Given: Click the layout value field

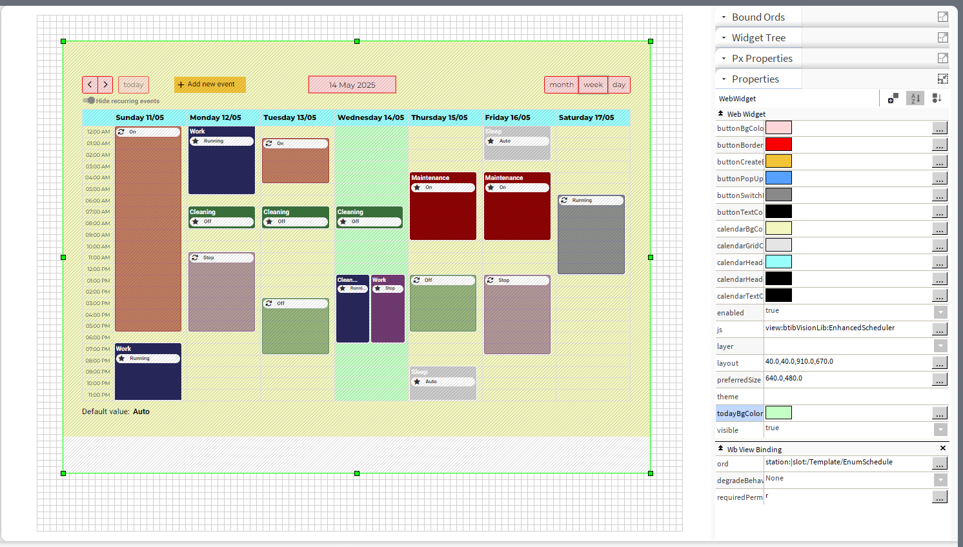Looking at the screenshot, I should (x=847, y=363).
